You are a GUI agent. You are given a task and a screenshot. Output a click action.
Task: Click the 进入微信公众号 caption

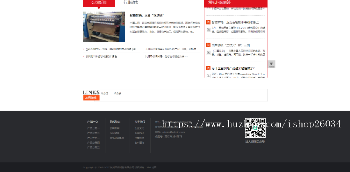[x=255, y=142]
